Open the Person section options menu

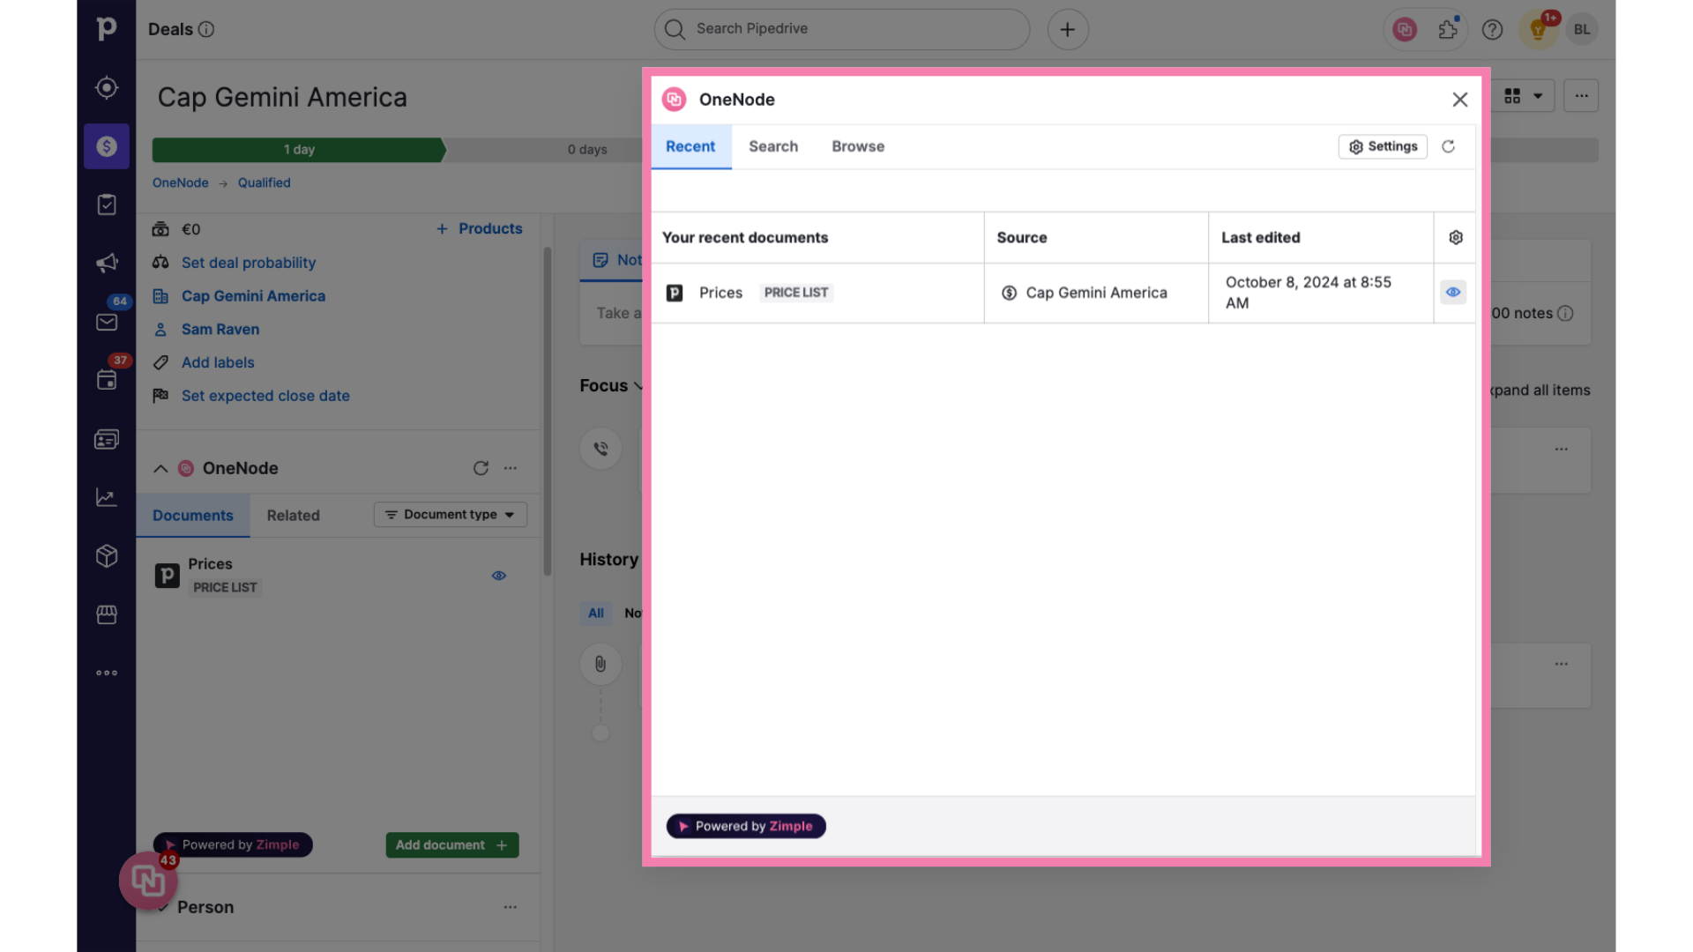(x=511, y=907)
